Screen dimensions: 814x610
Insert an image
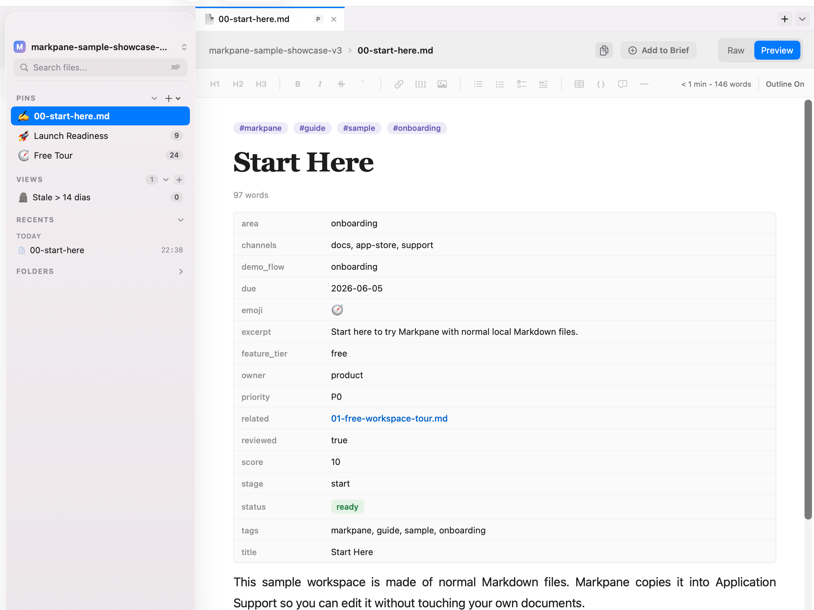(442, 84)
